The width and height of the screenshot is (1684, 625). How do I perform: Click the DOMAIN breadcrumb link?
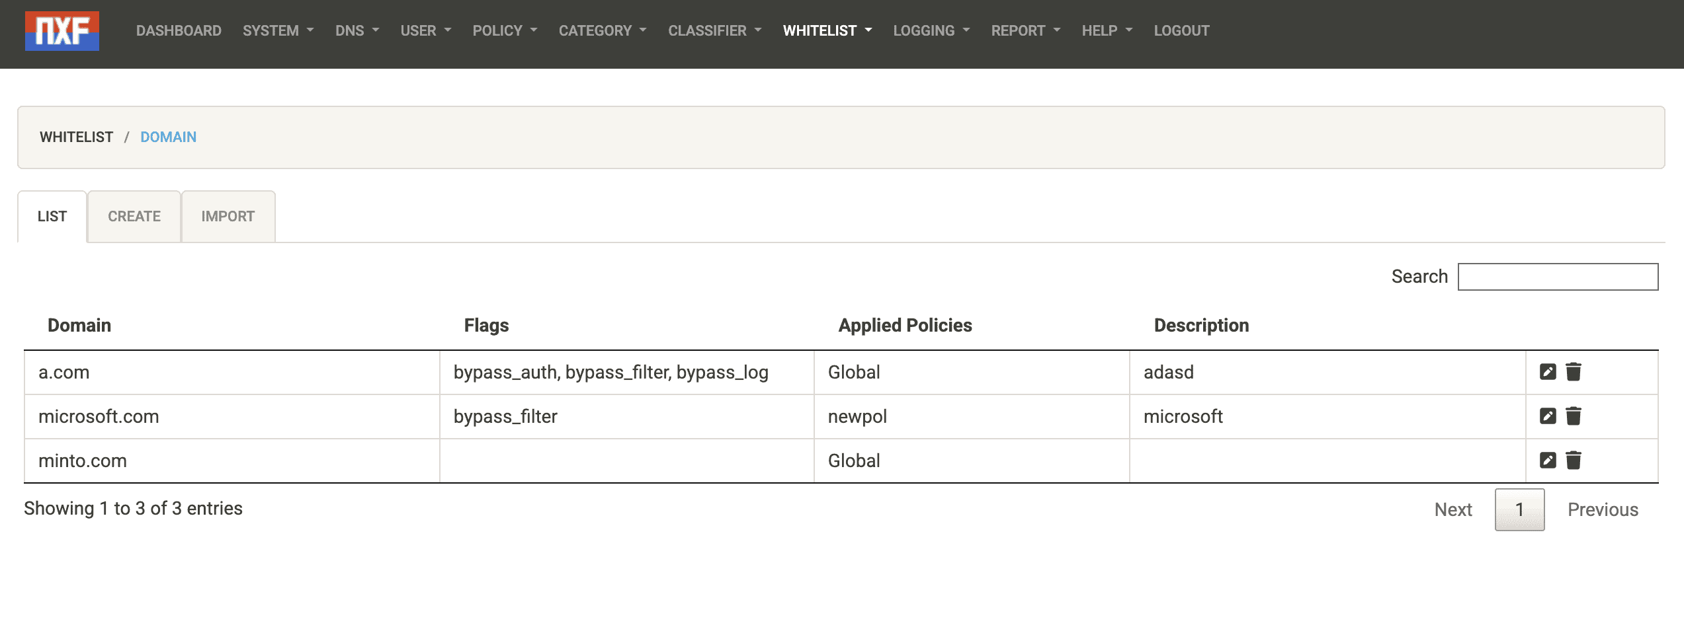(168, 137)
